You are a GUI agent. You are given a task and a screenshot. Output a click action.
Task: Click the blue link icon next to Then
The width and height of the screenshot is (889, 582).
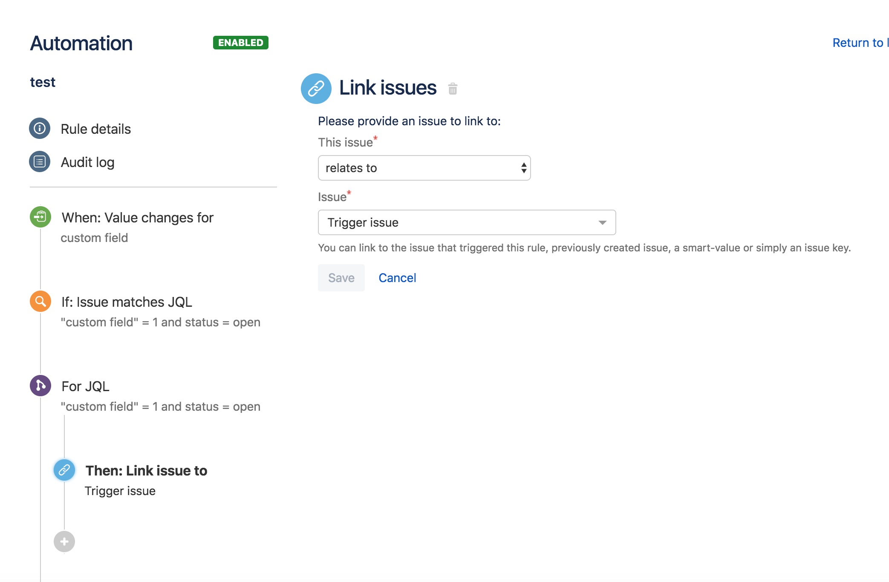click(x=64, y=470)
